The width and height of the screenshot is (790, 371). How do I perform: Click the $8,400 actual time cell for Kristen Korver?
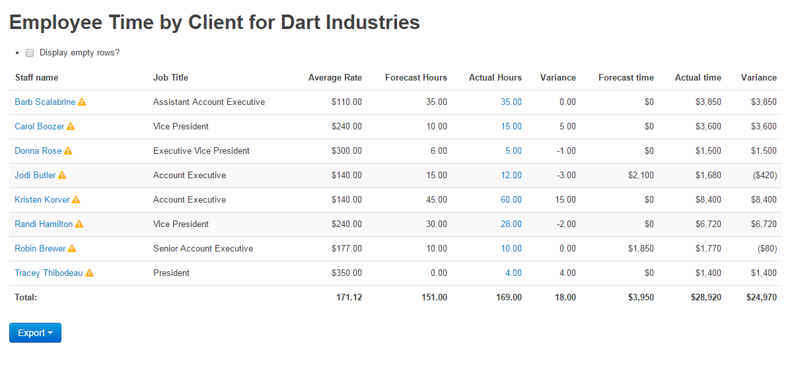coord(708,199)
